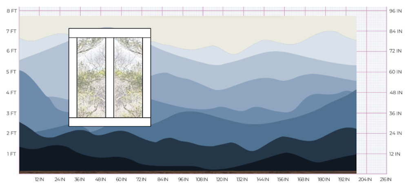Click the brown floor strip under the mural
The height and width of the screenshot is (188, 408).
(x=188, y=172)
